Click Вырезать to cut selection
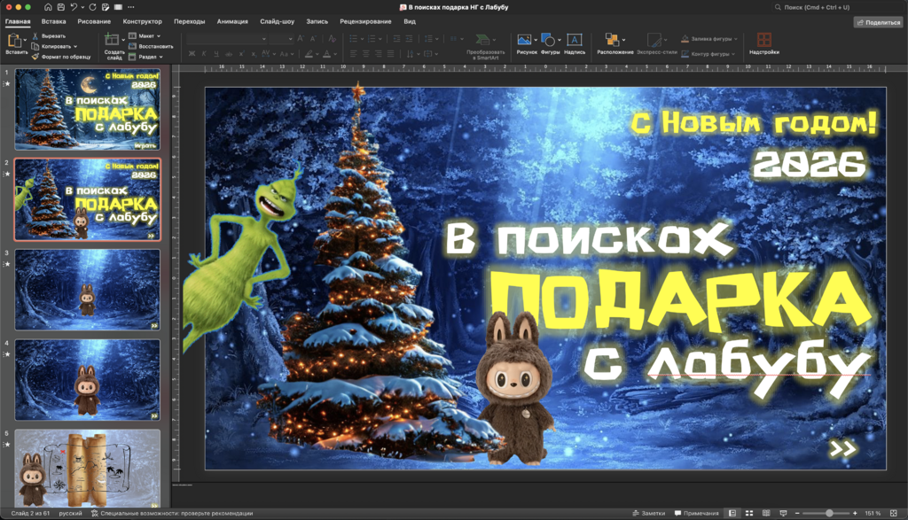The width and height of the screenshot is (908, 520). [x=50, y=35]
